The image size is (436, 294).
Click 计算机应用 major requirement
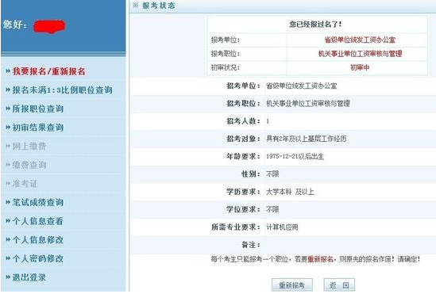tap(282, 227)
